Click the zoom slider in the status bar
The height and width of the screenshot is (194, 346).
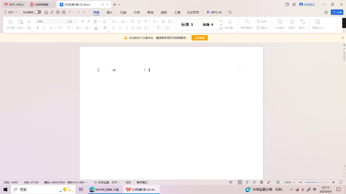point(317,182)
